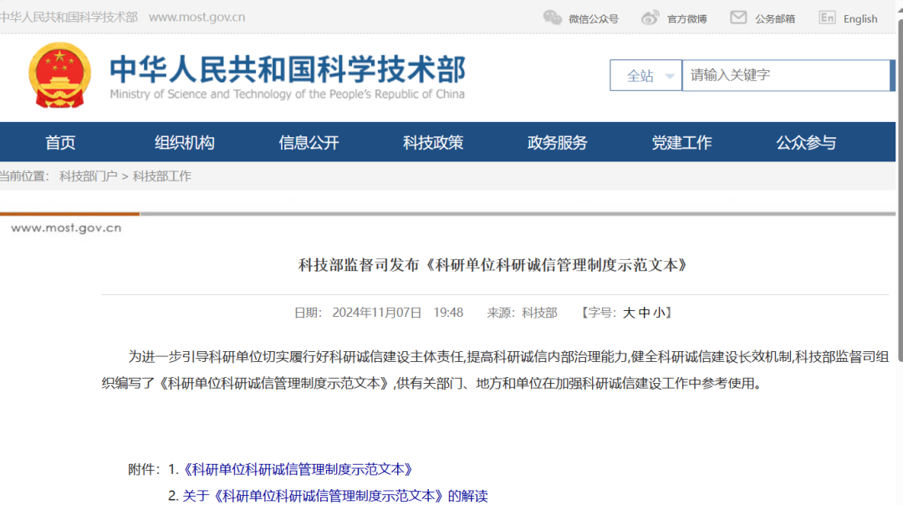Open the 组织机构 menu item
903x505 pixels.
click(x=184, y=142)
